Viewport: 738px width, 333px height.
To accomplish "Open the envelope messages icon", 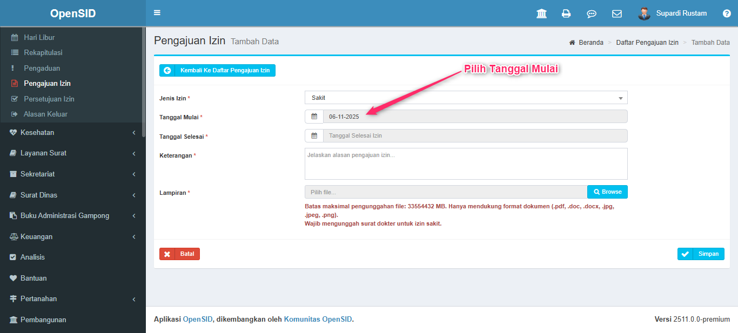I will (x=616, y=13).
